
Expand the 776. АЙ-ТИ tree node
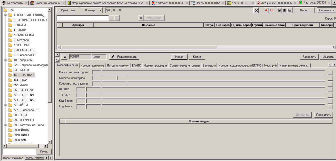tap(5, 105)
